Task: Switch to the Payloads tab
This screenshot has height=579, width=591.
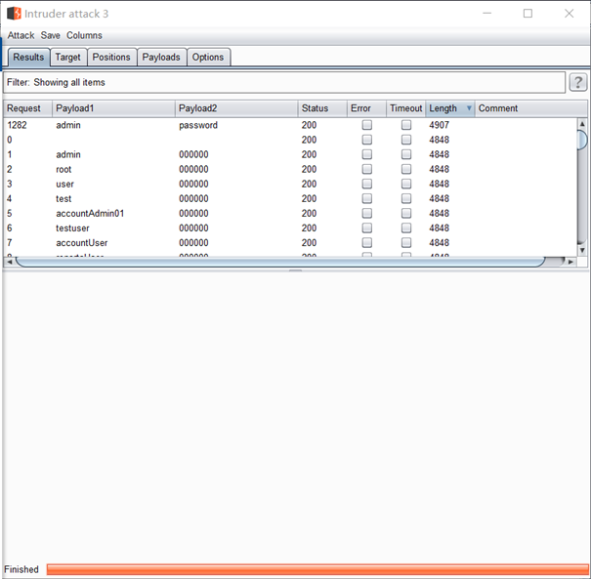Action: (x=161, y=58)
